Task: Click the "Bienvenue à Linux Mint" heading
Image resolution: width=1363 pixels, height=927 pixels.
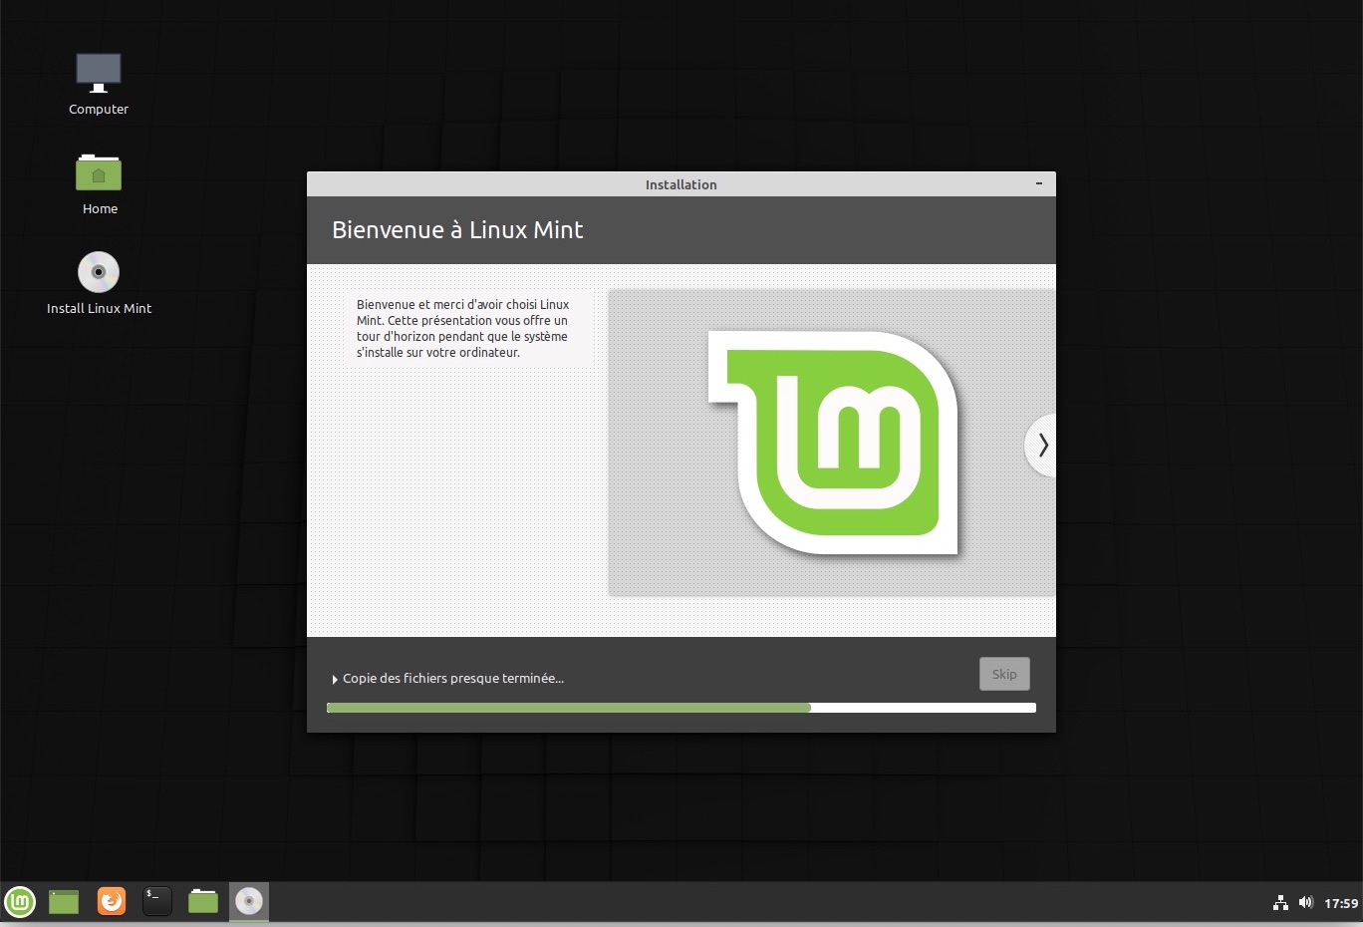Action: (x=457, y=230)
